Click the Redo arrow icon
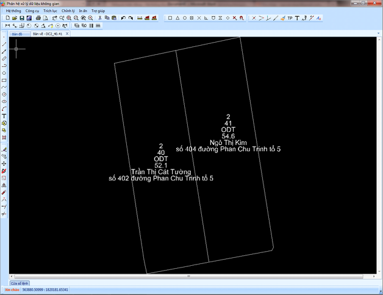 click(x=131, y=18)
